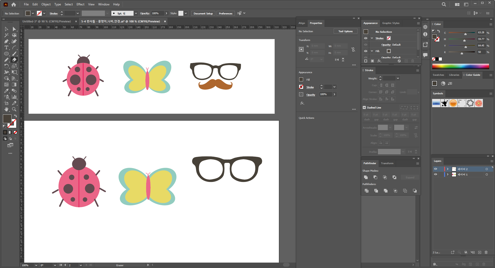This screenshot has height=268, width=495.
Task: Set color mode to None in toolbar
Action: pyautogui.click(x=15, y=132)
